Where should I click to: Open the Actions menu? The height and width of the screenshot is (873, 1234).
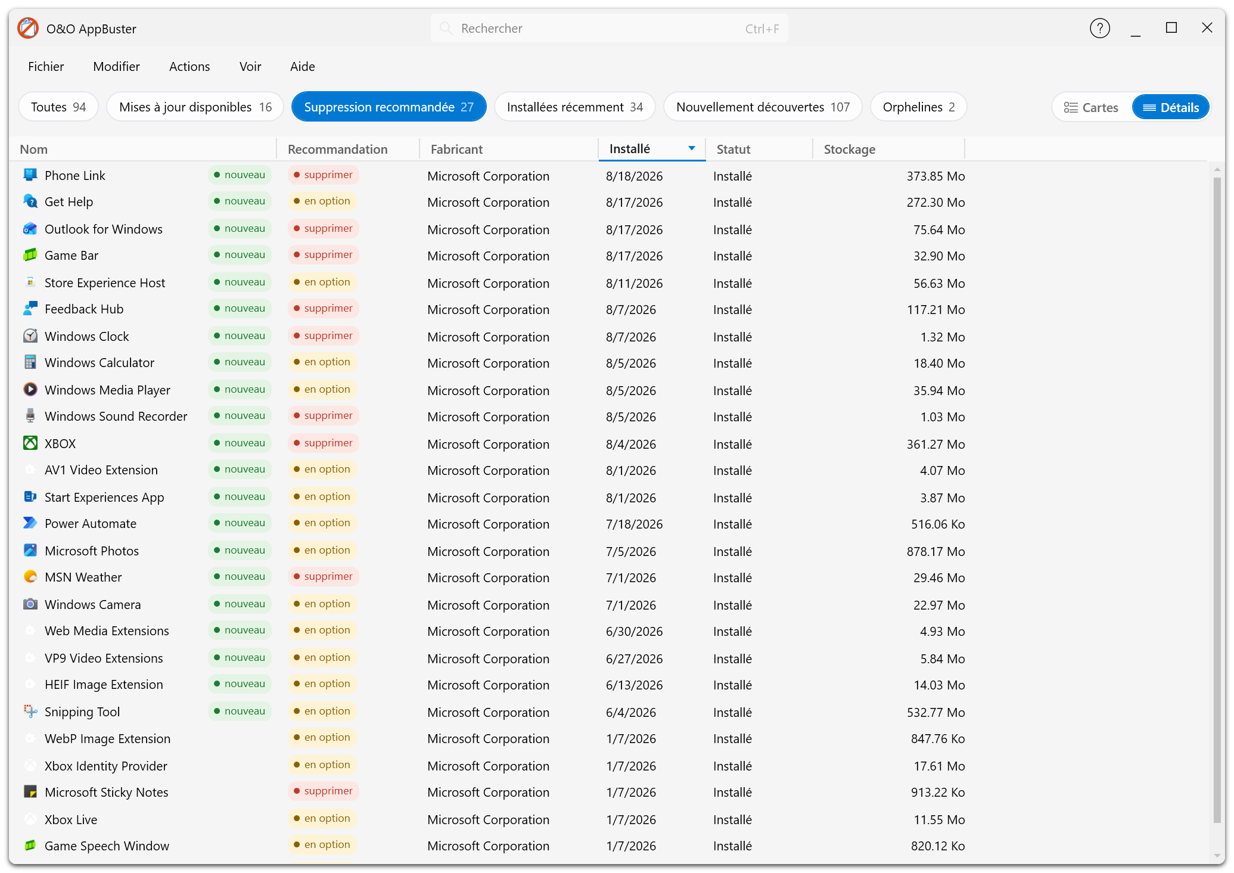189,66
